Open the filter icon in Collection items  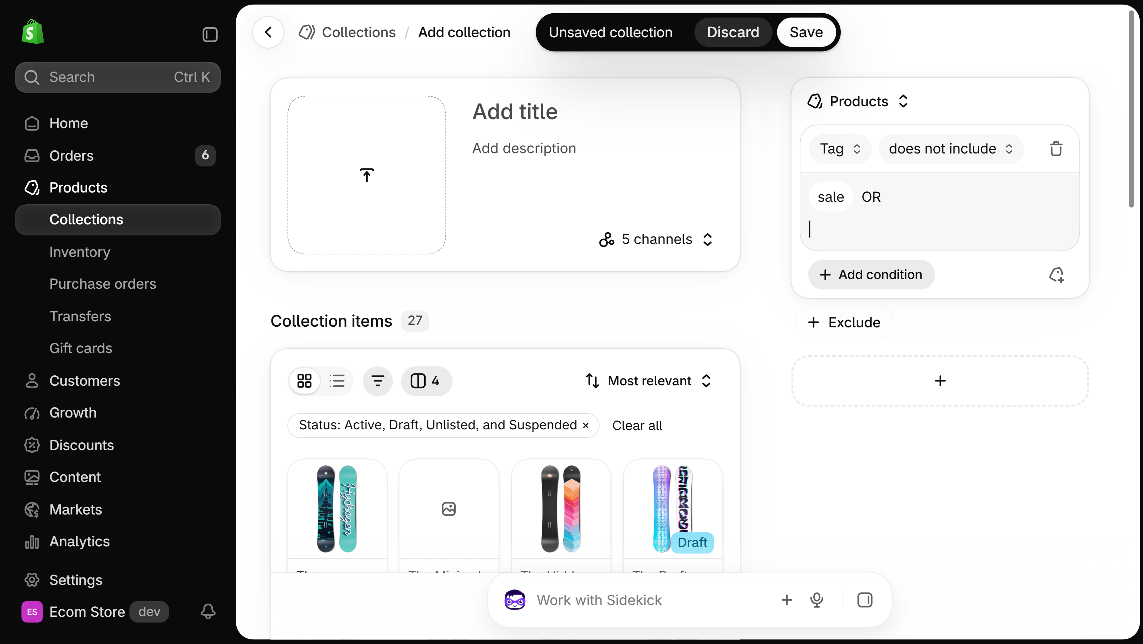tap(378, 381)
